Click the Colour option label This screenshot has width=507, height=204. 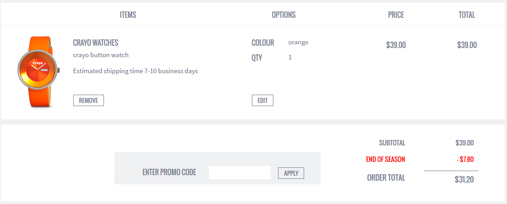point(263,43)
